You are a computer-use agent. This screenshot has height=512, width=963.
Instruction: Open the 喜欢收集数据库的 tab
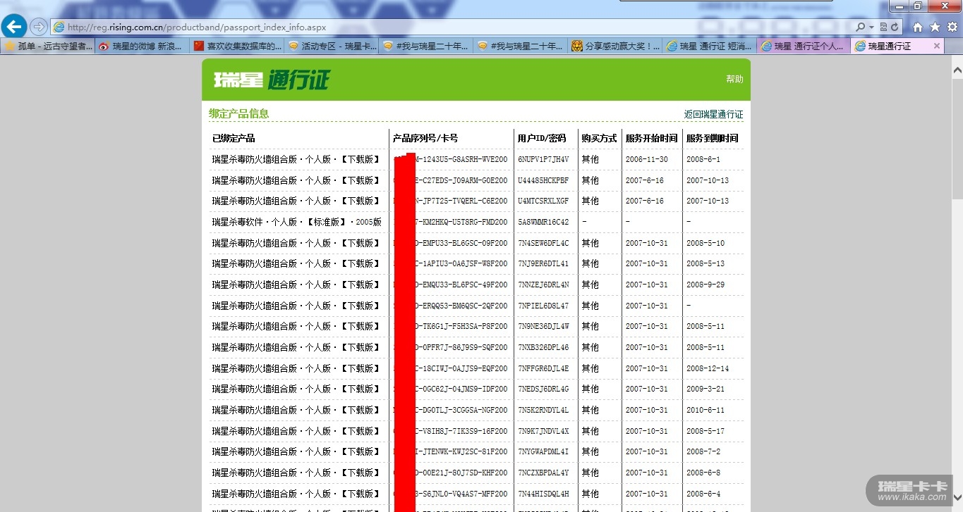238,46
